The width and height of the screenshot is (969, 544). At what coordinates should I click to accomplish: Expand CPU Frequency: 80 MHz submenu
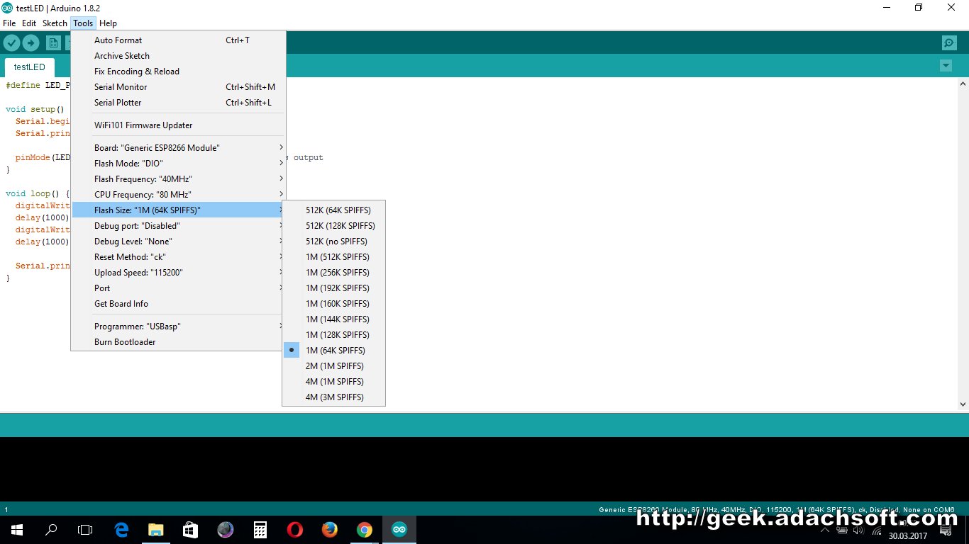pos(178,195)
